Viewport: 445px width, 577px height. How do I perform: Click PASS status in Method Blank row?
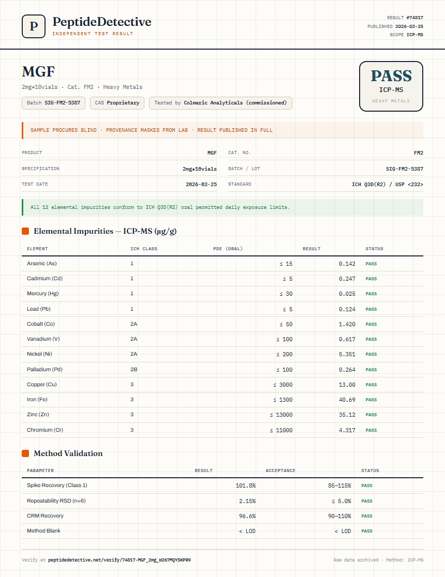(367, 531)
